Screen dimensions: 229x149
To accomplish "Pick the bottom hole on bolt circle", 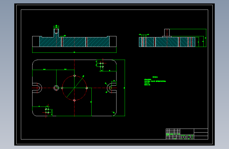I will [x=74, y=100].
